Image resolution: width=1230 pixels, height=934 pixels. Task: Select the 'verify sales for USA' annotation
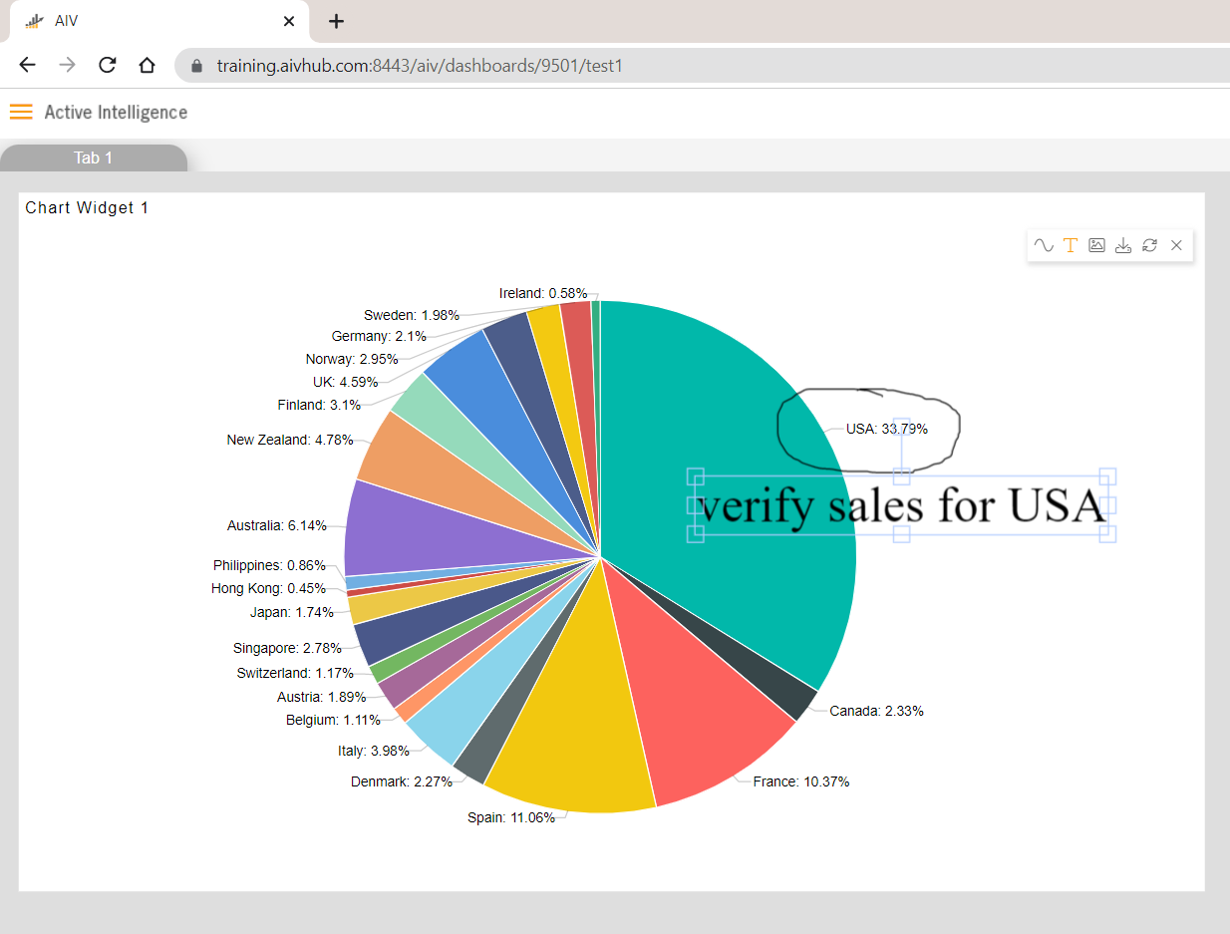pos(903,505)
